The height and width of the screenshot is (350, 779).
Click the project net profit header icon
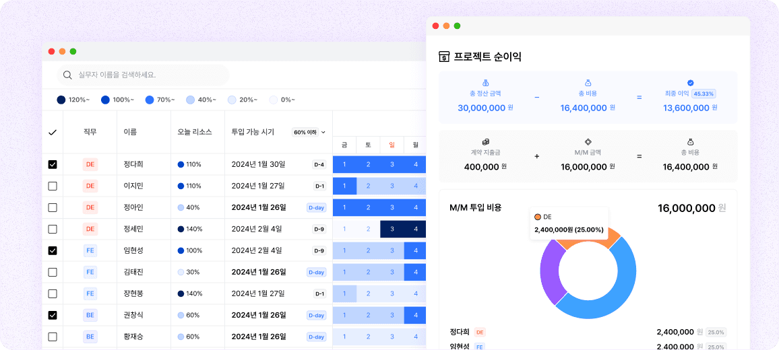444,57
